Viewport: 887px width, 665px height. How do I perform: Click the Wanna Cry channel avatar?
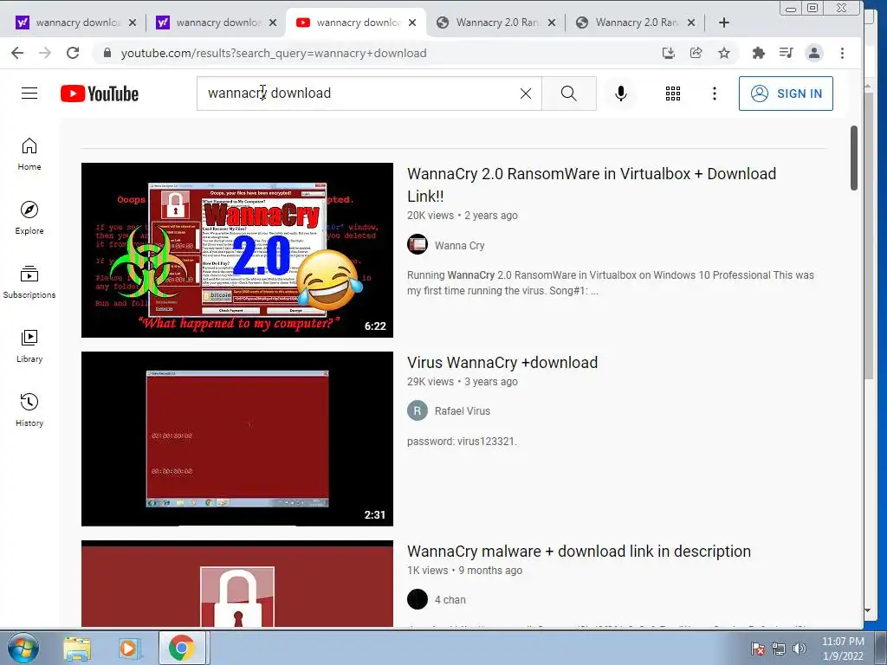tap(418, 244)
